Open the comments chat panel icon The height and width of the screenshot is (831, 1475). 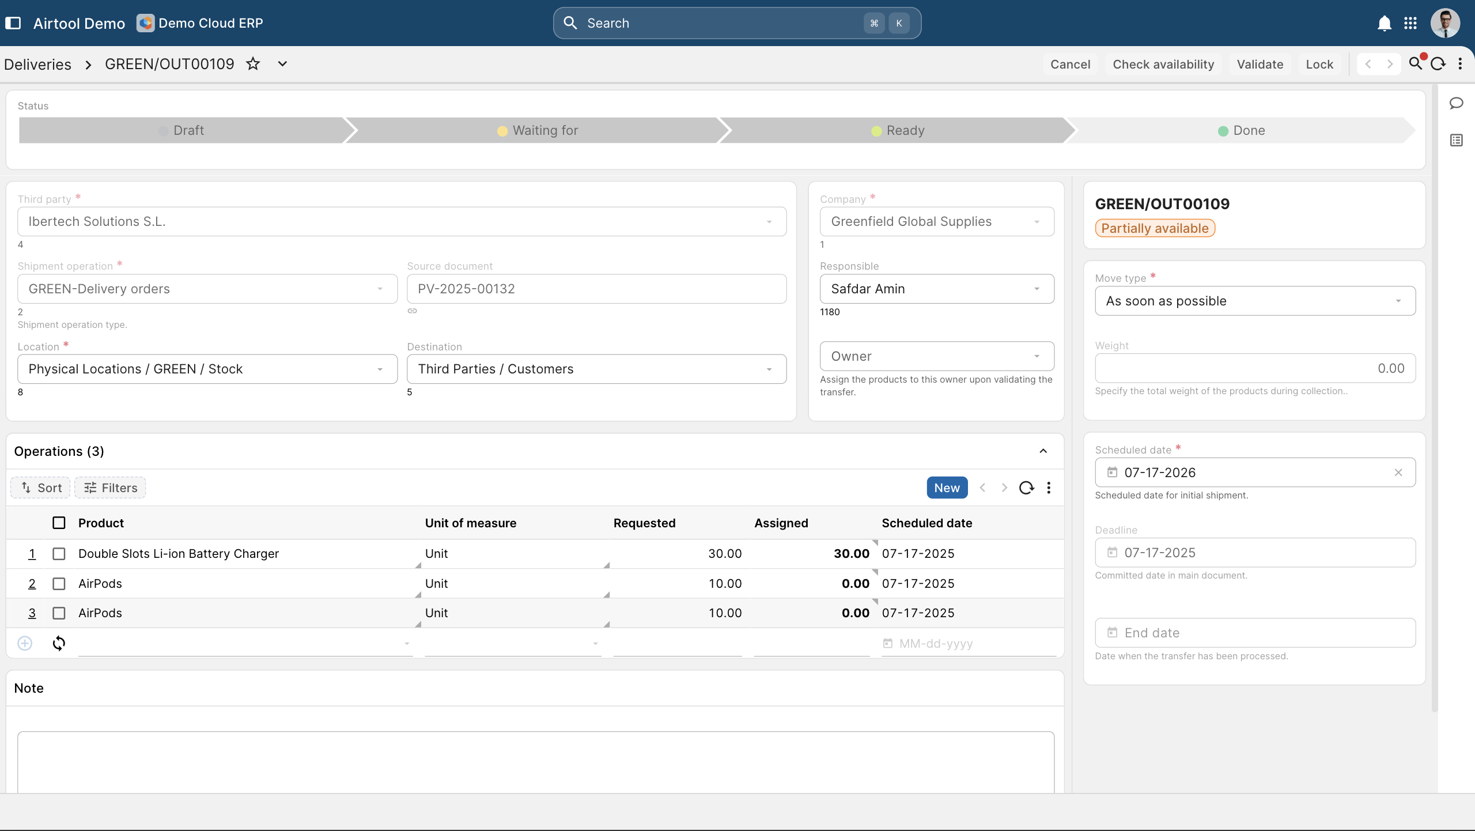pyautogui.click(x=1457, y=103)
